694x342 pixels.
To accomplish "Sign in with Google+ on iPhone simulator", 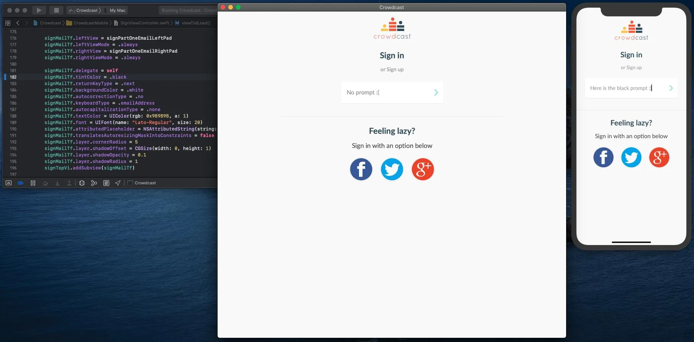I will (x=659, y=157).
